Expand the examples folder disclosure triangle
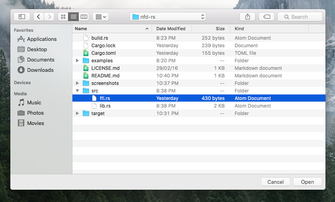This screenshot has height=202, width=335. 77,61
